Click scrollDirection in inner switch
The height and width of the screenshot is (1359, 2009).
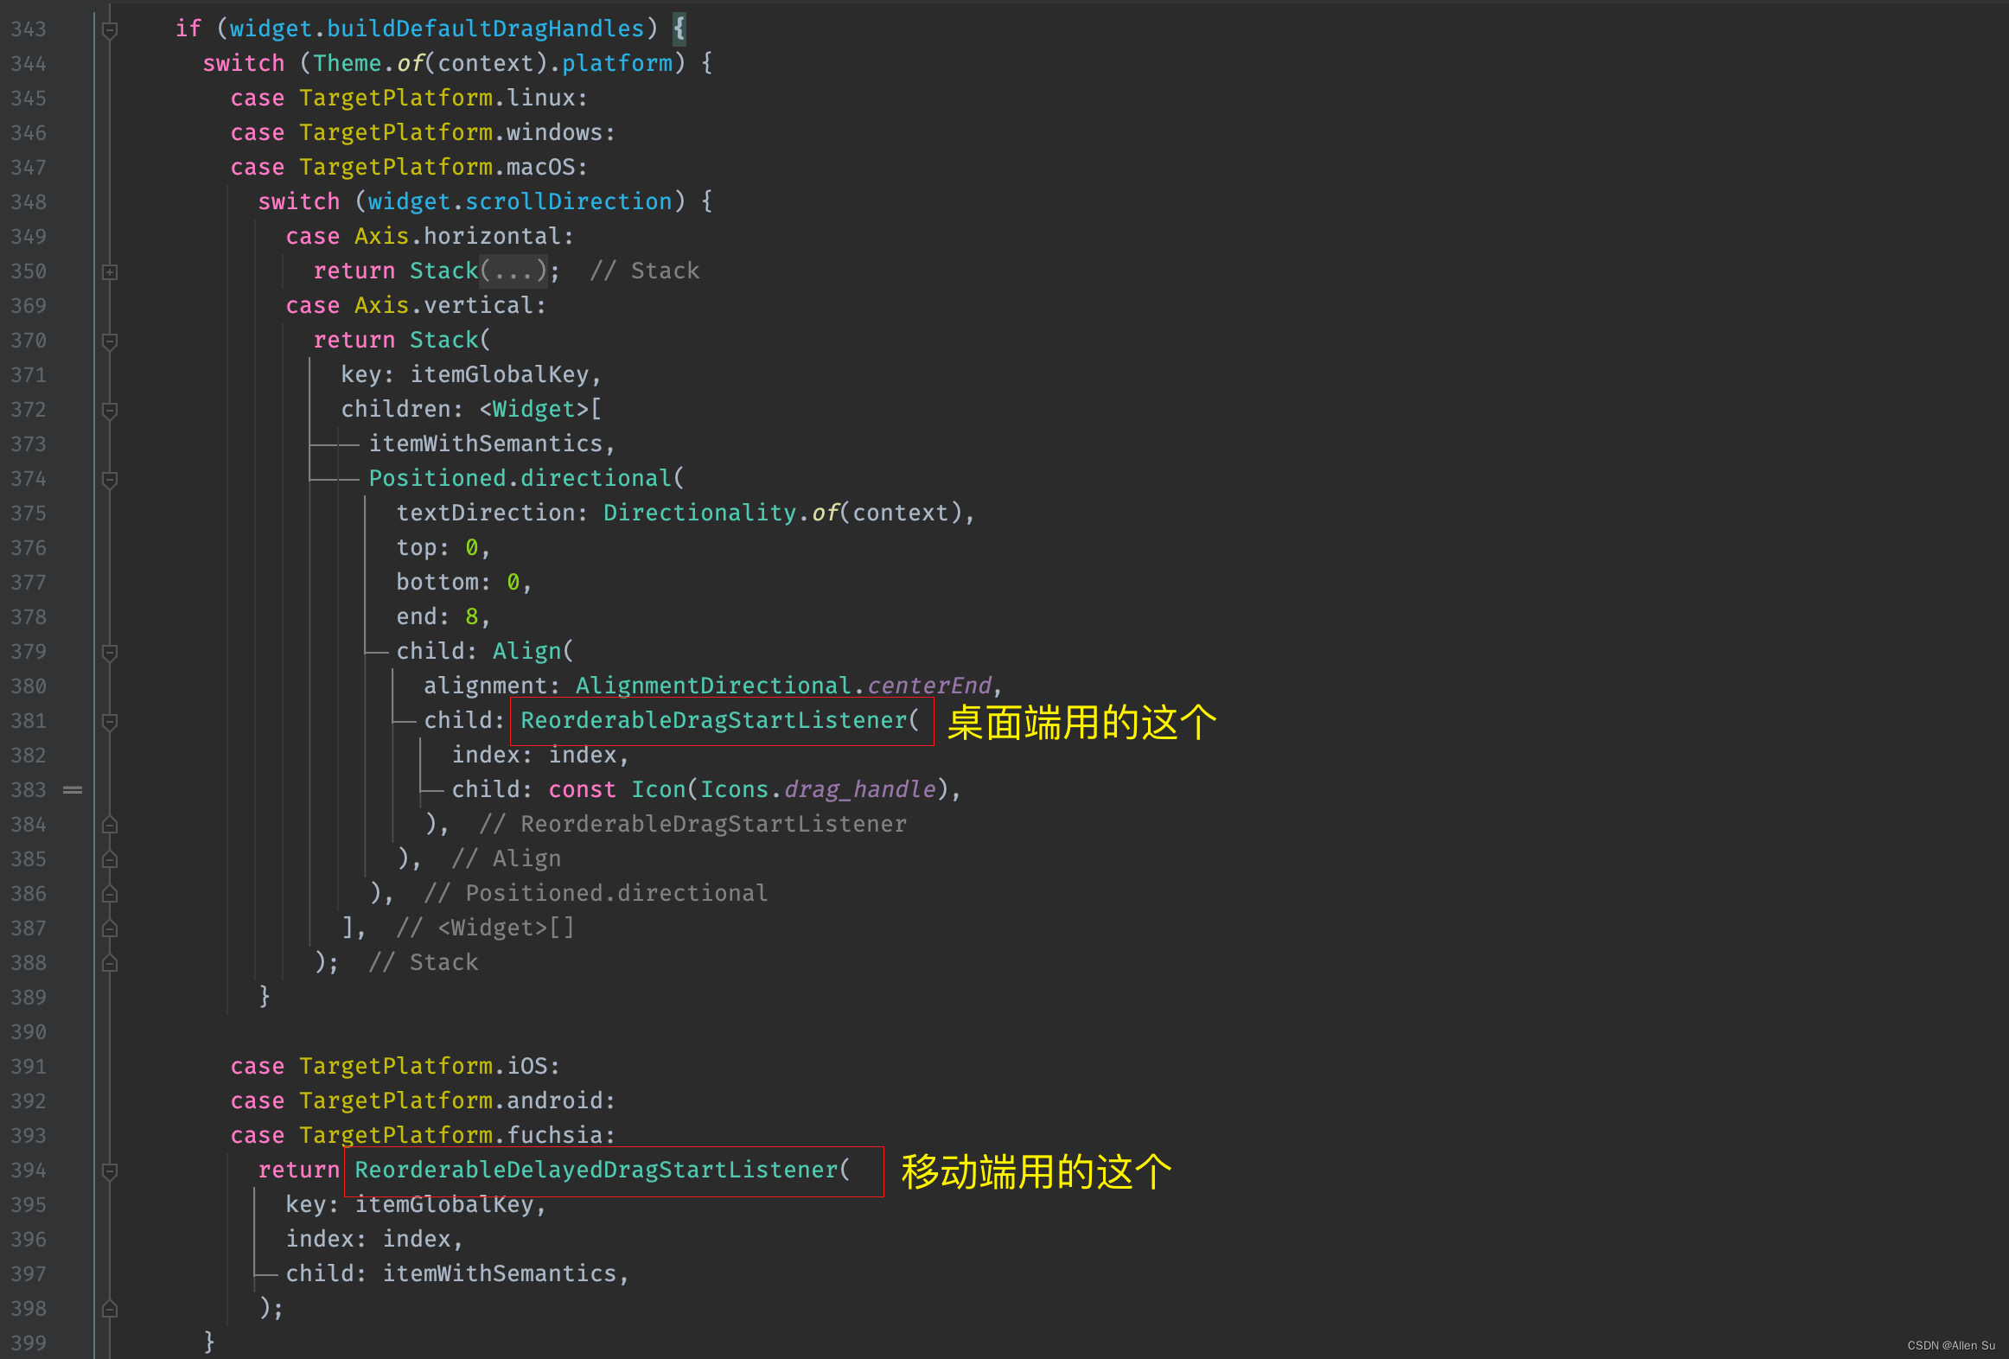click(569, 202)
